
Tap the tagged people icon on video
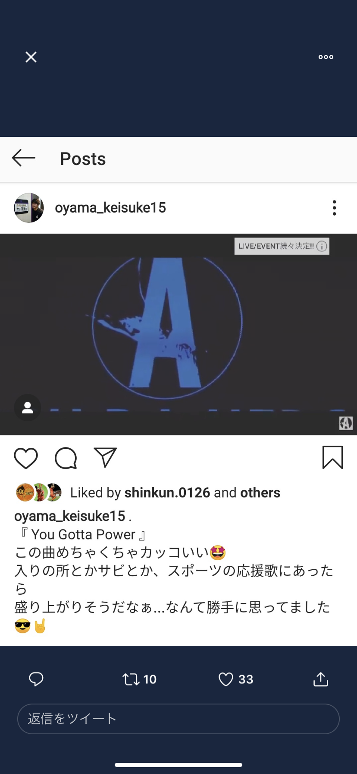(x=28, y=408)
